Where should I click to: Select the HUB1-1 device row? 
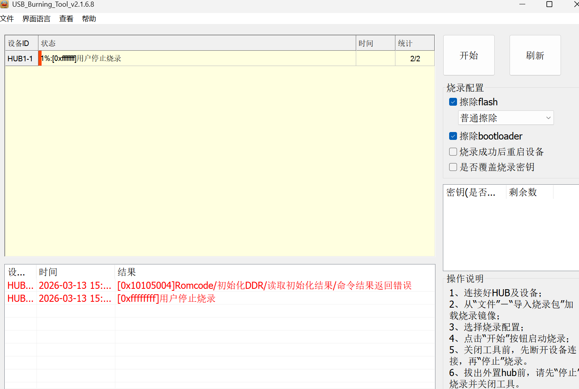(x=220, y=59)
